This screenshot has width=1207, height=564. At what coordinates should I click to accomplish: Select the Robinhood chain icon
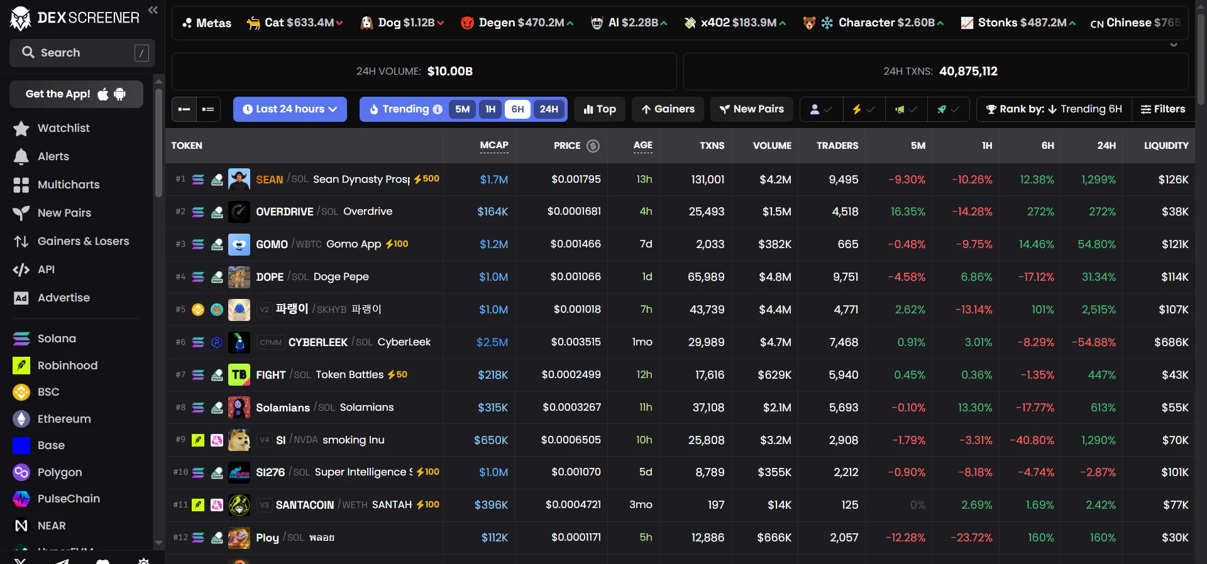click(21, 366)
